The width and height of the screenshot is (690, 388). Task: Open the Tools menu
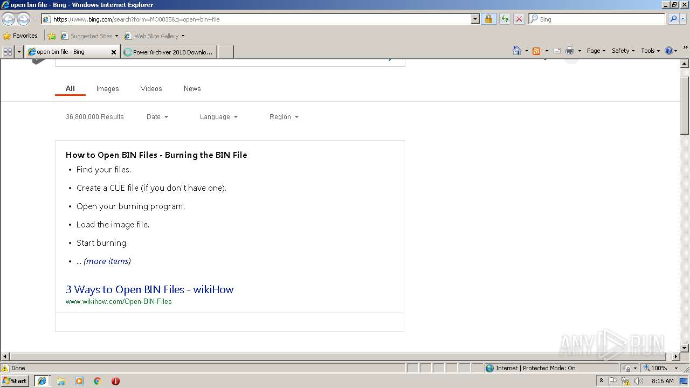(x=650, y=51)
